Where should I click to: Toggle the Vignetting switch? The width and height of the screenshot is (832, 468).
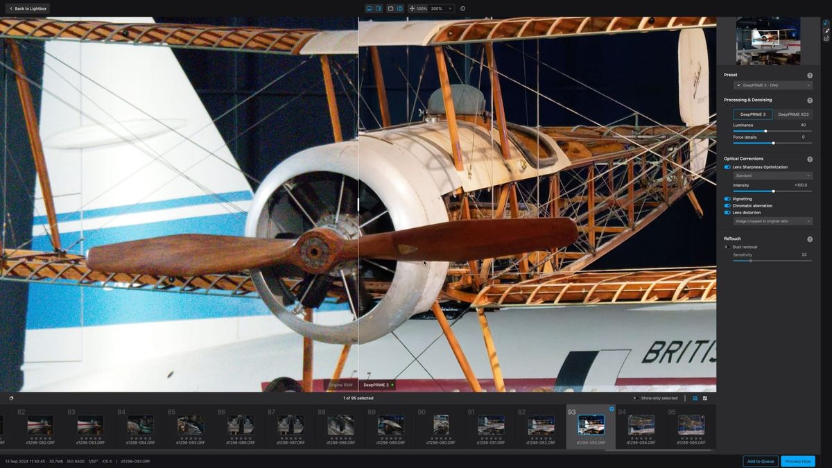727,199
